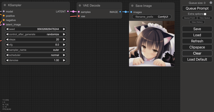Decrease steps with left arrow
Screen dimensions: 214x112
(x=7, y=39)
